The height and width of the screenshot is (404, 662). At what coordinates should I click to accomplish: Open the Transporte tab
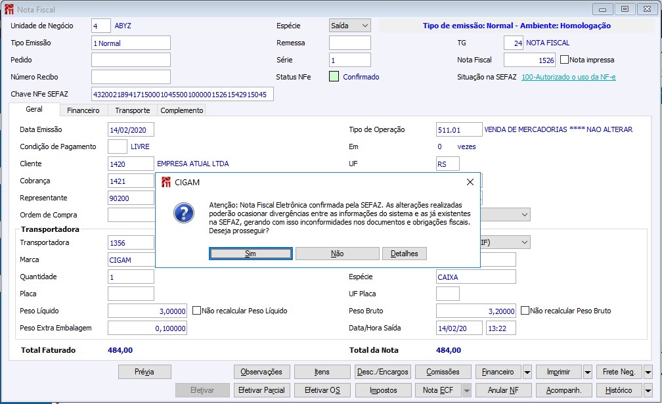tap(132, 110)
